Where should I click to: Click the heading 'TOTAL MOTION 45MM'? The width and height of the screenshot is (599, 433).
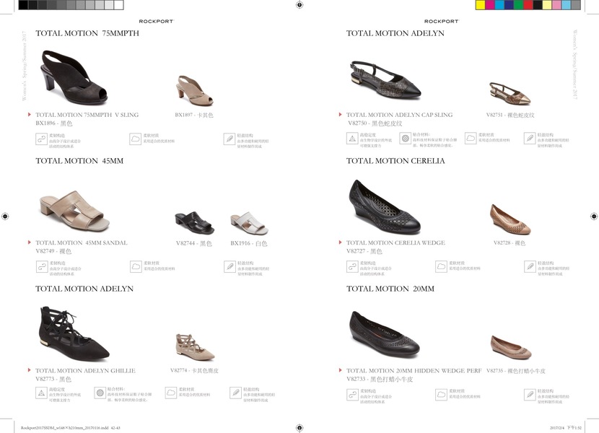click(79, 161)
